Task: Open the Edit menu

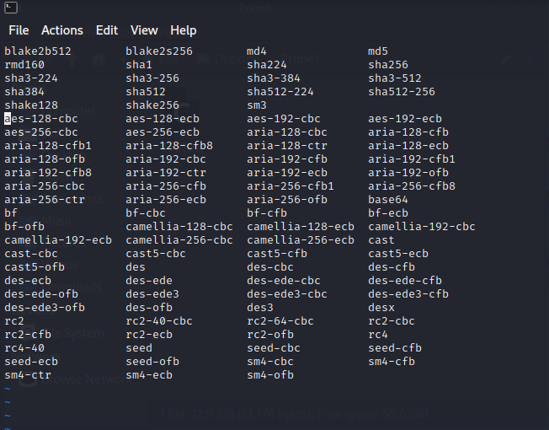Action: coord(107,30)
